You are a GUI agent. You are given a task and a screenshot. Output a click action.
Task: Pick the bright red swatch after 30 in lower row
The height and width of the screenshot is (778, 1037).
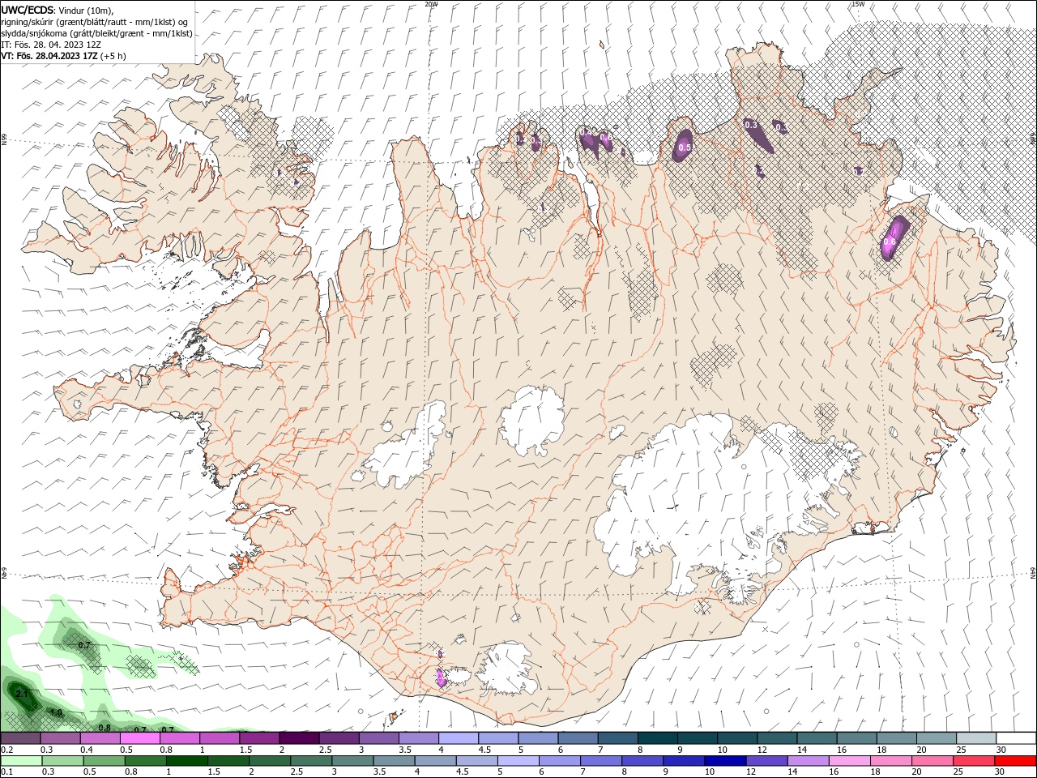pyautogui.click(x=1015, y=761)
